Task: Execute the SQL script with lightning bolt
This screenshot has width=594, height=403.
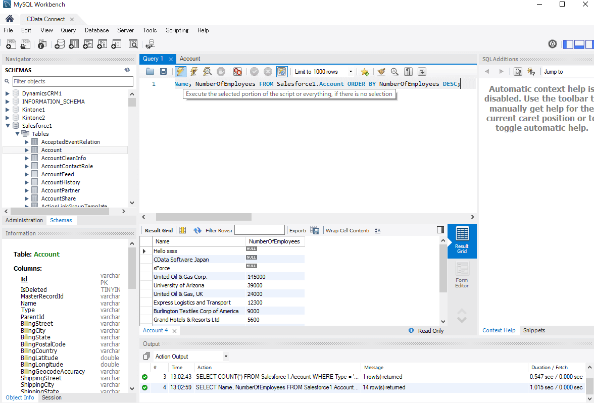Action: tap(180, 72)
